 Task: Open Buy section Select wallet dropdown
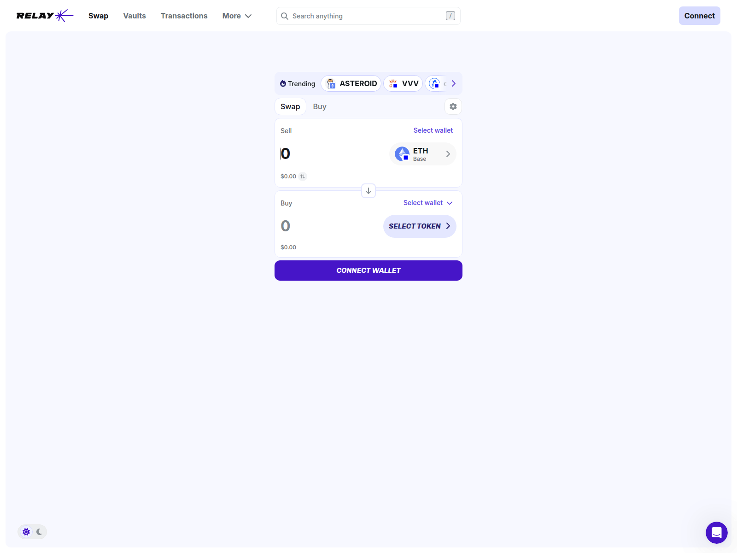point(428,203)
